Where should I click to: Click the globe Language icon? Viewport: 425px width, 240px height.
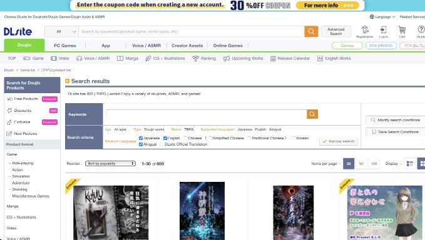372,17
